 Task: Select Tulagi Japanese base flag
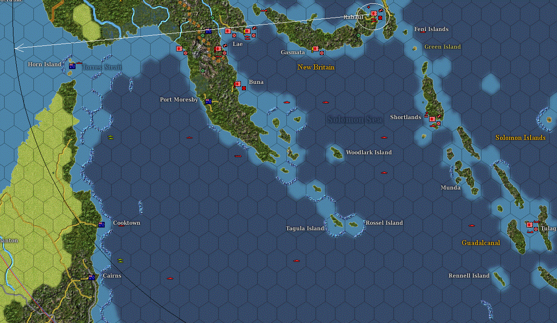530,225
